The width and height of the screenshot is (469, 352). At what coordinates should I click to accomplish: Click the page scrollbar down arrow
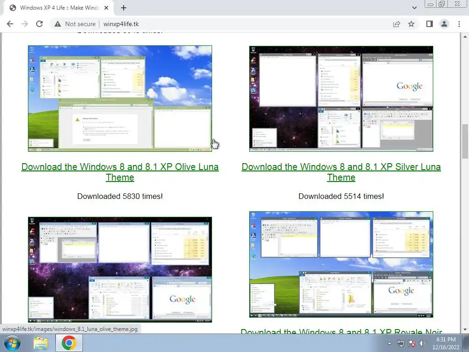465,330
